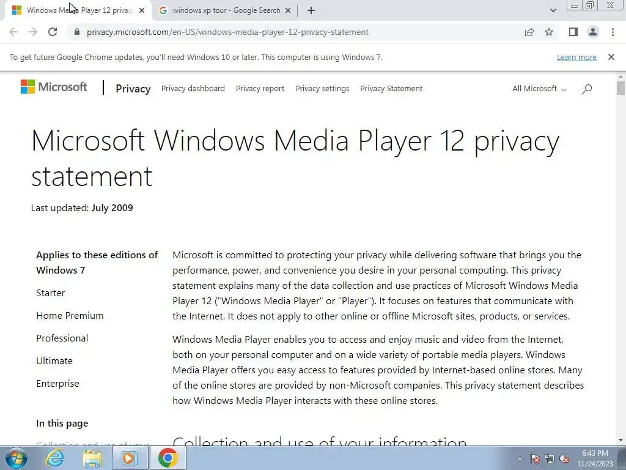Click the page's vertical scrollbar thumb
The image size is (626, 470).
tap(621, 88)
